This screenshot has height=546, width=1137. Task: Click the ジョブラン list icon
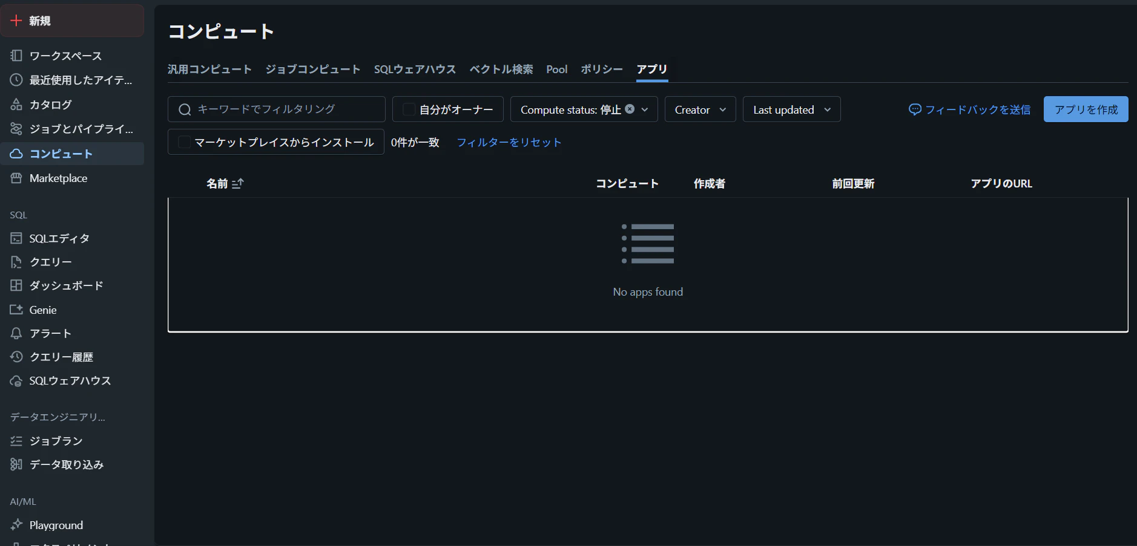point(16,441)
